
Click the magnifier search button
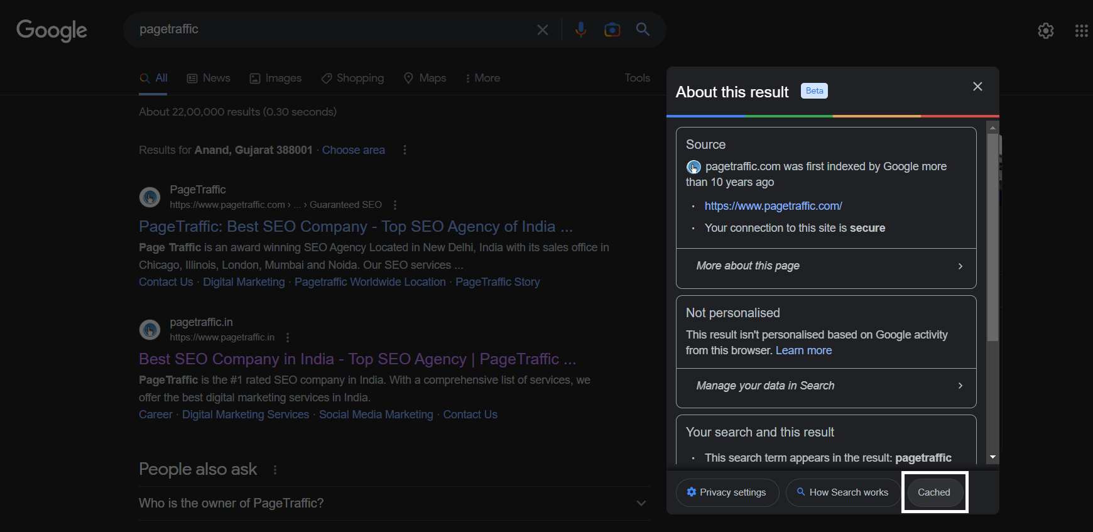[x=643, y=29]
